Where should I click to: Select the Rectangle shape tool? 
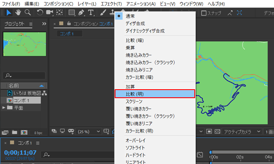(72, 13)
